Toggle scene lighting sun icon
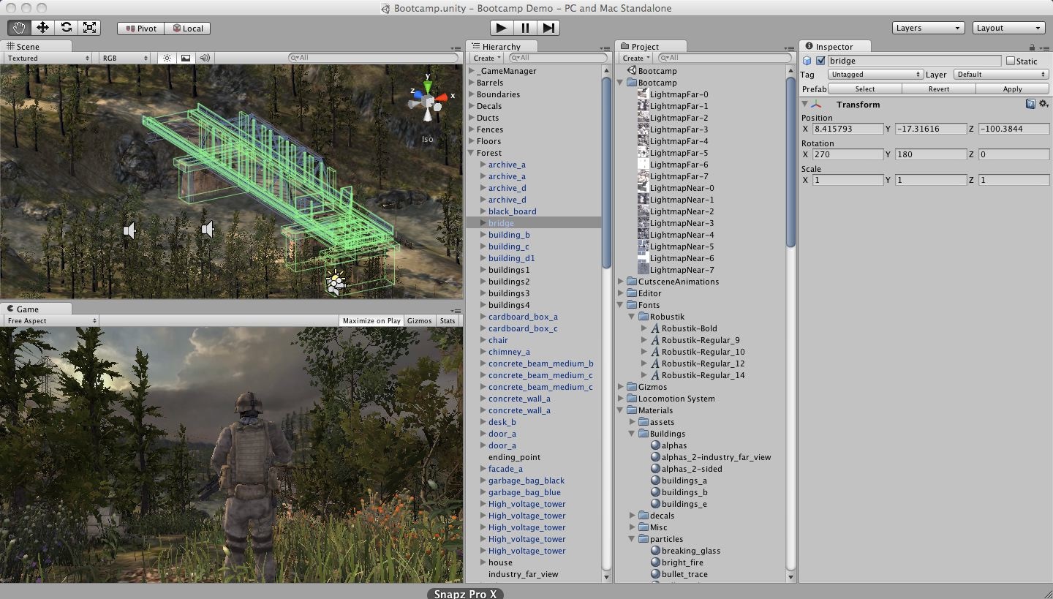 pos(167,58)
